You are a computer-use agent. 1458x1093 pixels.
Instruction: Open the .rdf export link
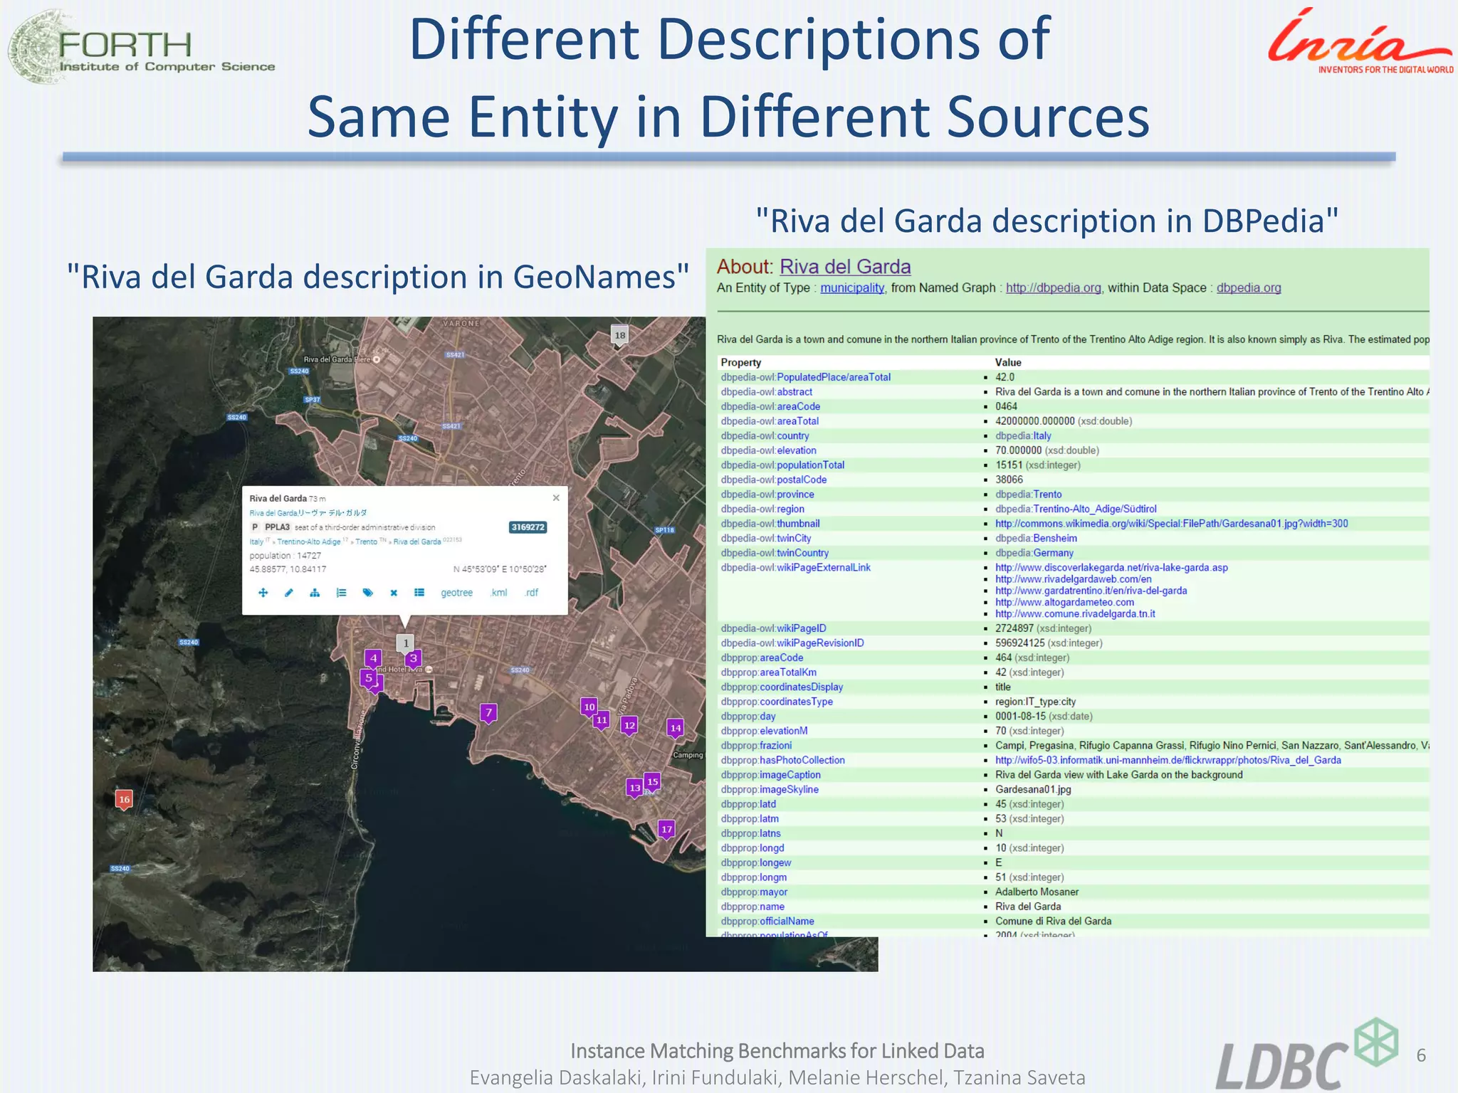(531, 593)
